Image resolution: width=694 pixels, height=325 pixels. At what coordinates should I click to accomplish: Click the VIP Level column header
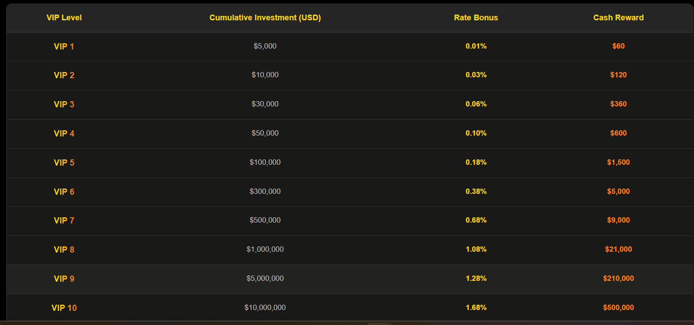coord(64,18)
